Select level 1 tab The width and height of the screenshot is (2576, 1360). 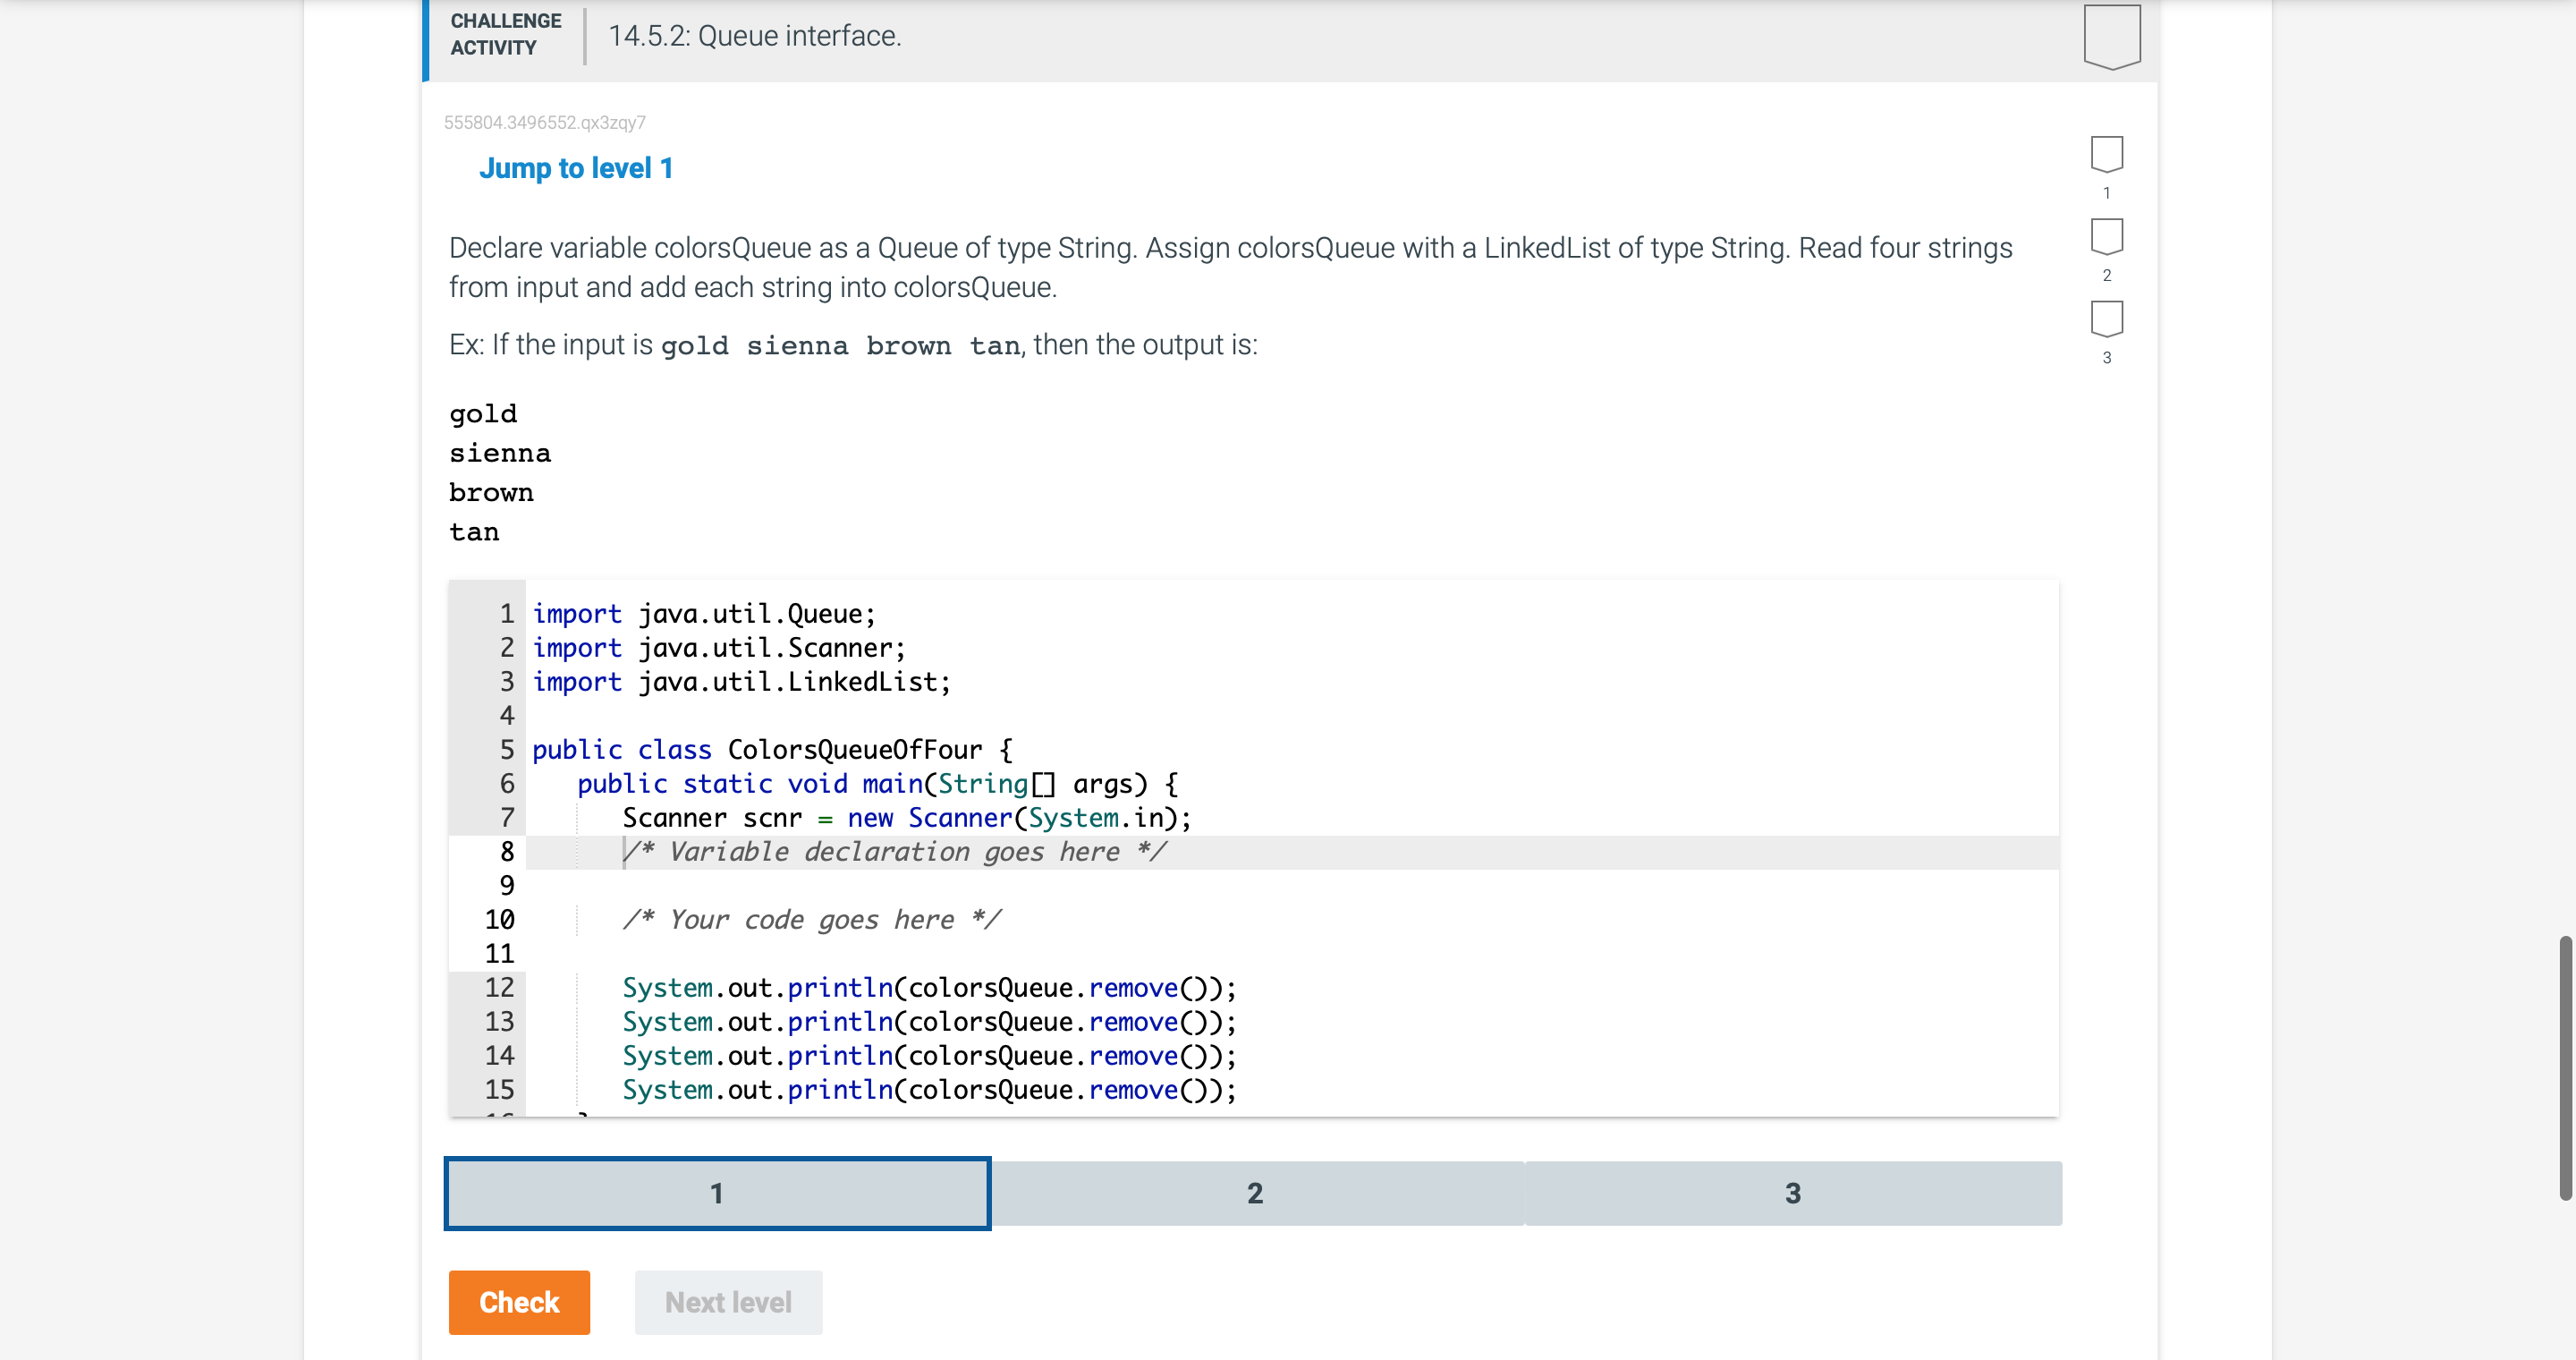[717, 1193]
